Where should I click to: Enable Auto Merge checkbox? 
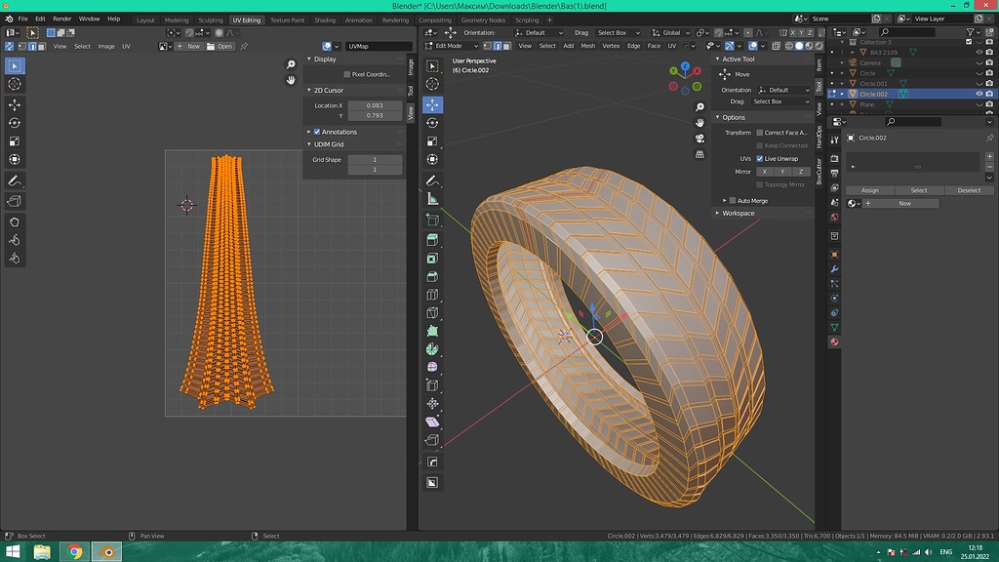point(733,201)
